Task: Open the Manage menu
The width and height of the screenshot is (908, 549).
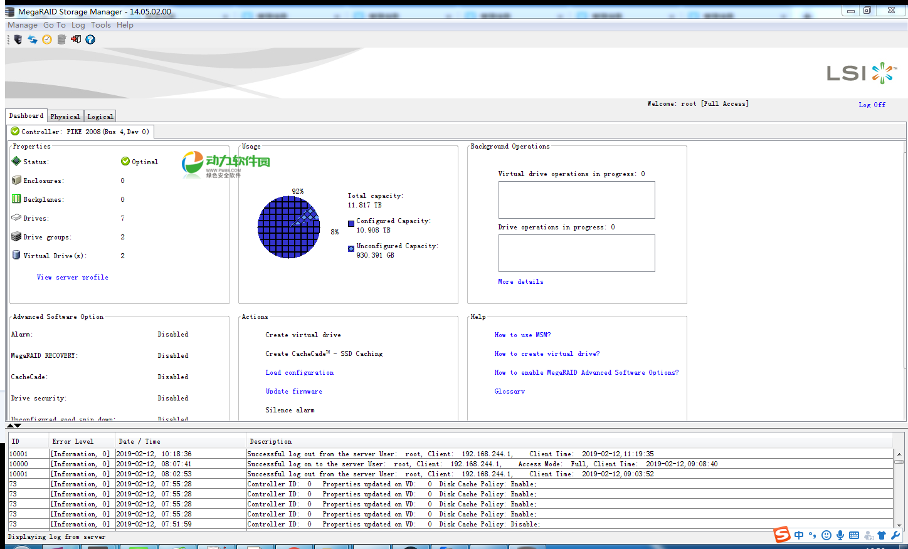Action: (23, 25)
